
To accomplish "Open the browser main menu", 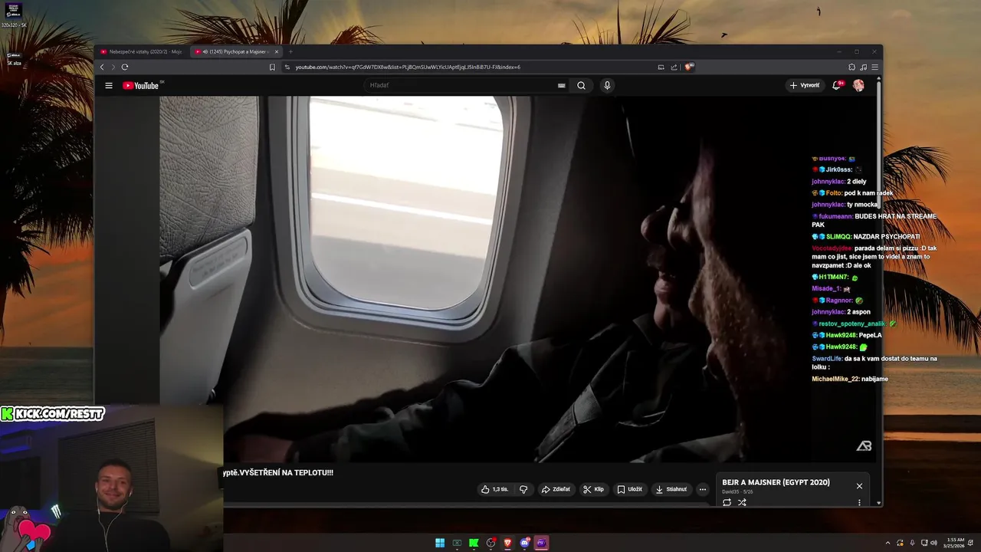I will pyautogui.click(x=874, y=67).
